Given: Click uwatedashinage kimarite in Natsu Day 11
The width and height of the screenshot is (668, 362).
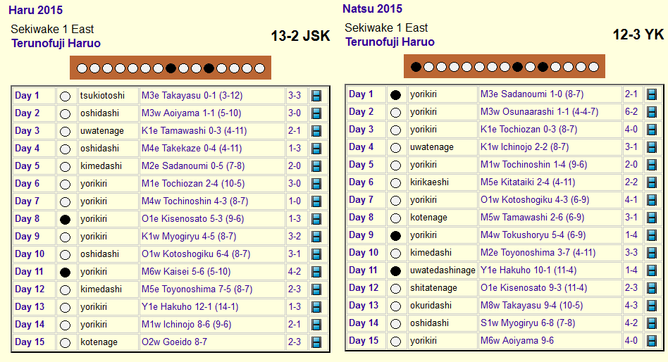Looking at the screenshot, I should click(x=443, y=270).
